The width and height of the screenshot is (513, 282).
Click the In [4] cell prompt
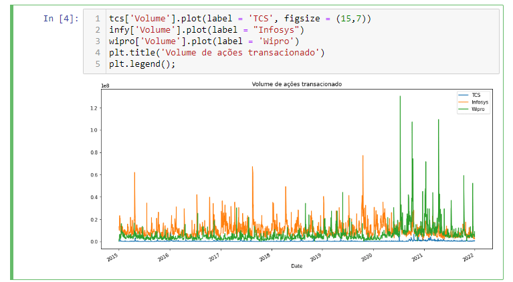(60, 19)
